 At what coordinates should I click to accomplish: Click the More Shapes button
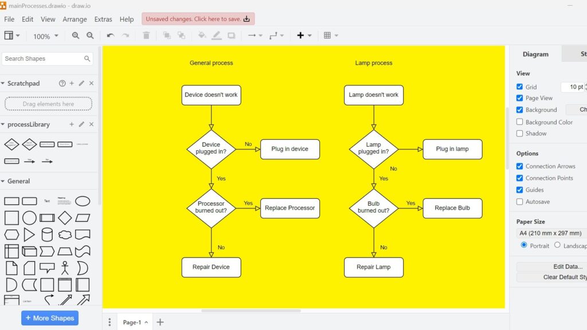tap(50, 318)
